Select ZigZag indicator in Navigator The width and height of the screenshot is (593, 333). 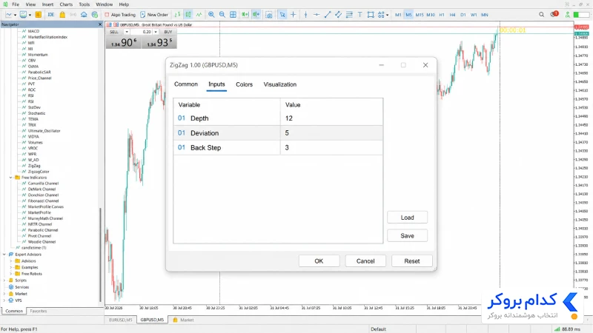pyautogui.click(x=33, y=166)
